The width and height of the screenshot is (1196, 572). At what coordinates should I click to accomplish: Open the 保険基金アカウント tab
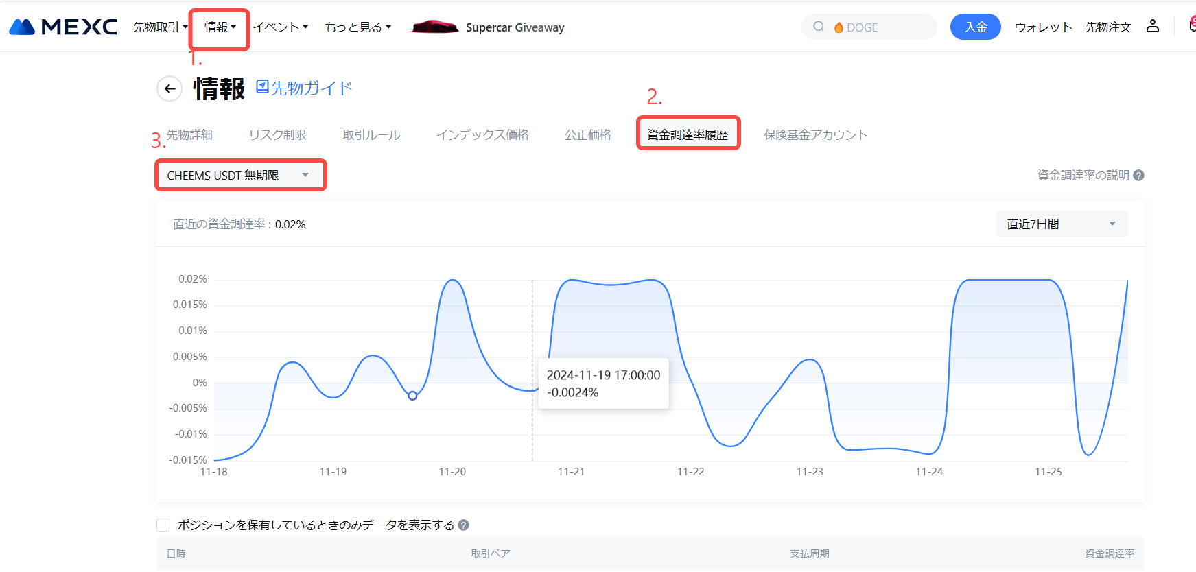click(815, 135)
